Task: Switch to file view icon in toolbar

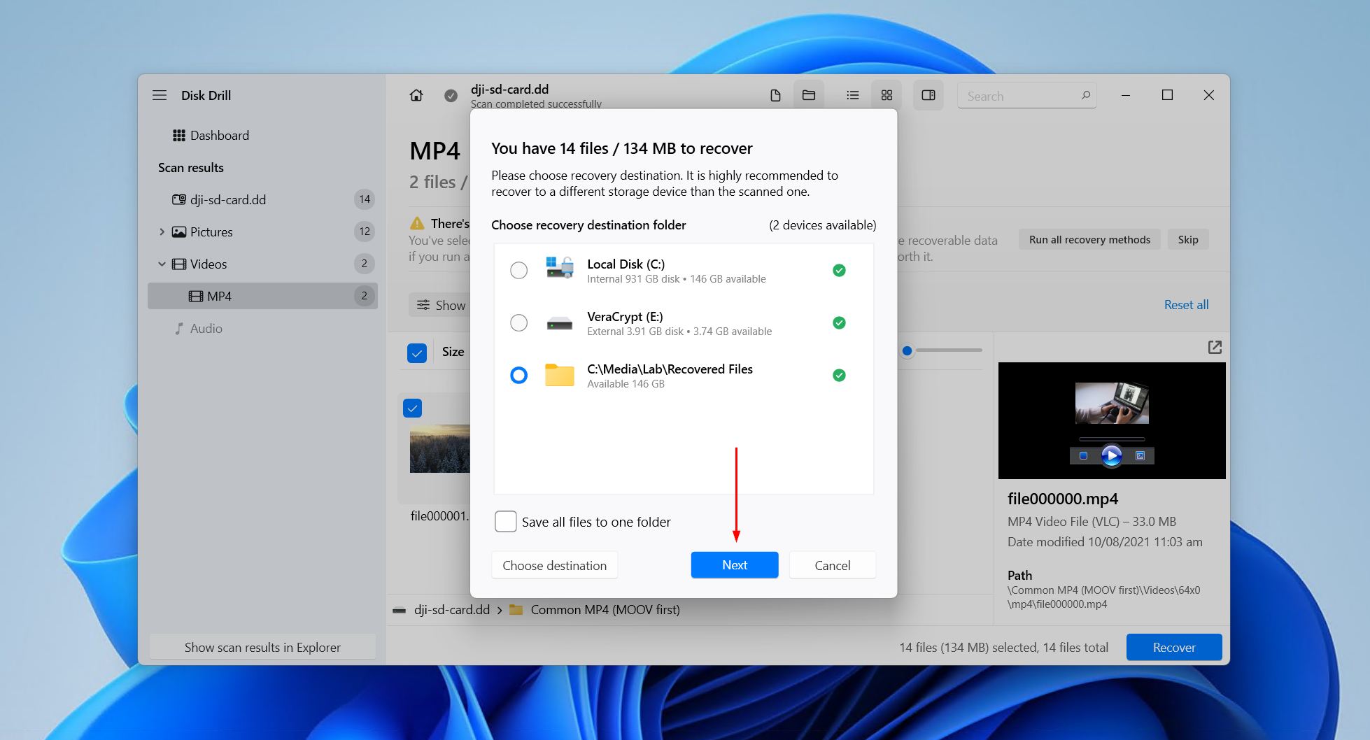Action: [775, 95]
